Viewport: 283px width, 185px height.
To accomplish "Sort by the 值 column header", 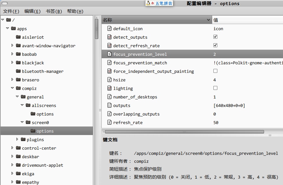I will pyautogui.click(x=248, y=20).
